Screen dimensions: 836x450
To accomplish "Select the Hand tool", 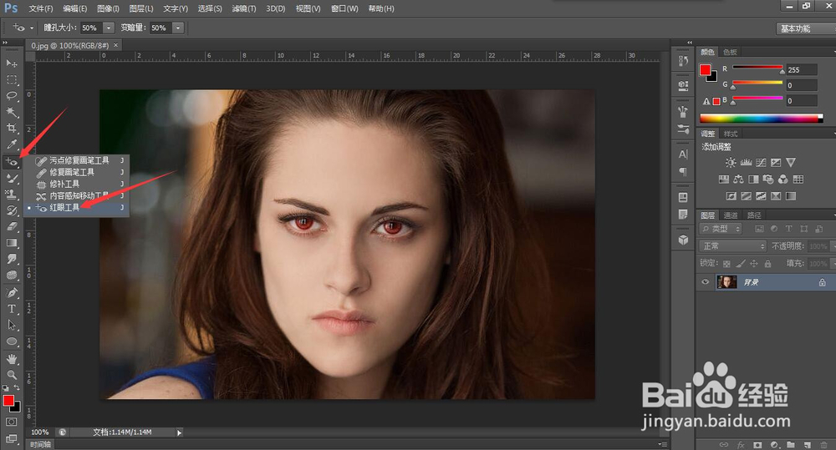I will click(11, 359).
